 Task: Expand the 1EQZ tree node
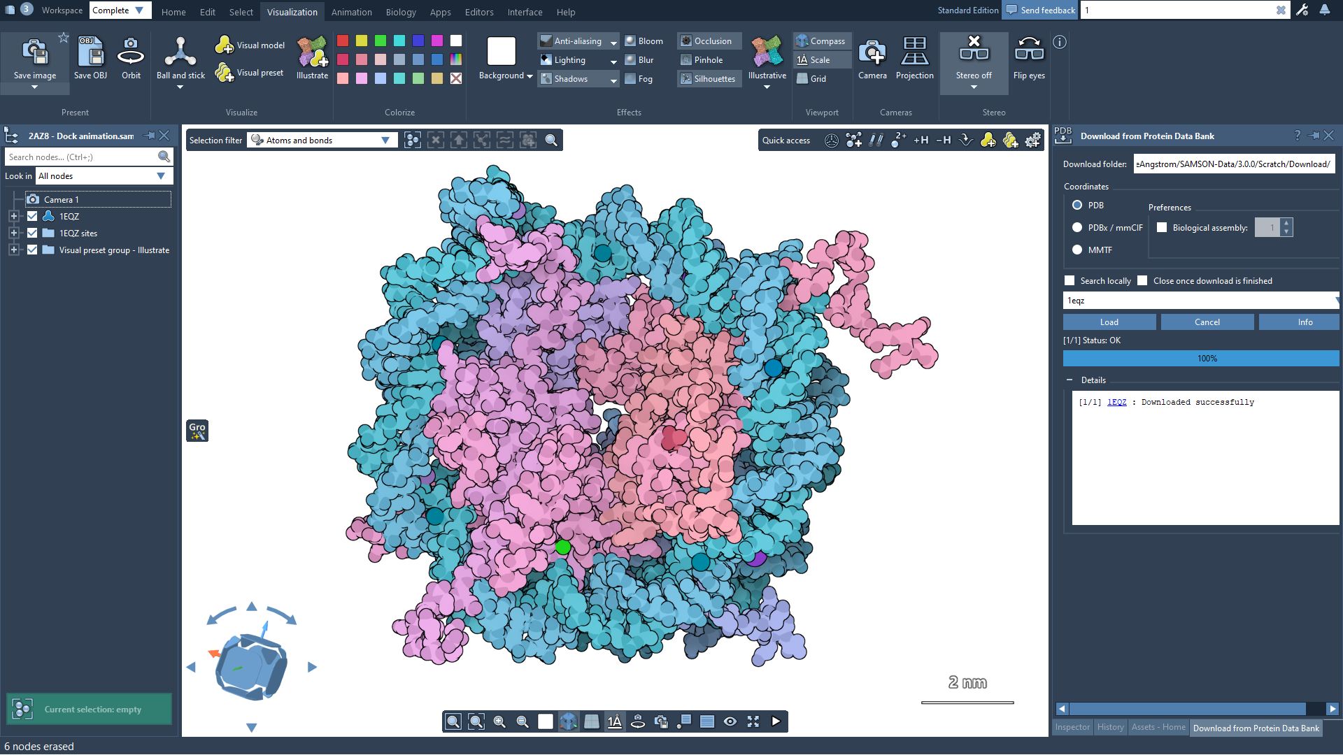click(x=13, y=217)
